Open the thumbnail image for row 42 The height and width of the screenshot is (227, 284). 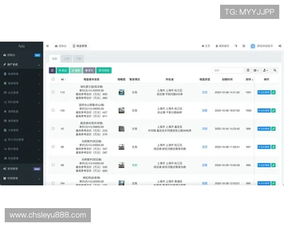(x=121, y=129)
